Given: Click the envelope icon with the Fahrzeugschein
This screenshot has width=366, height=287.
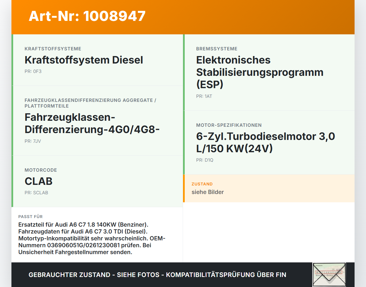Looking at the screenshot, I should pos(329,274).
